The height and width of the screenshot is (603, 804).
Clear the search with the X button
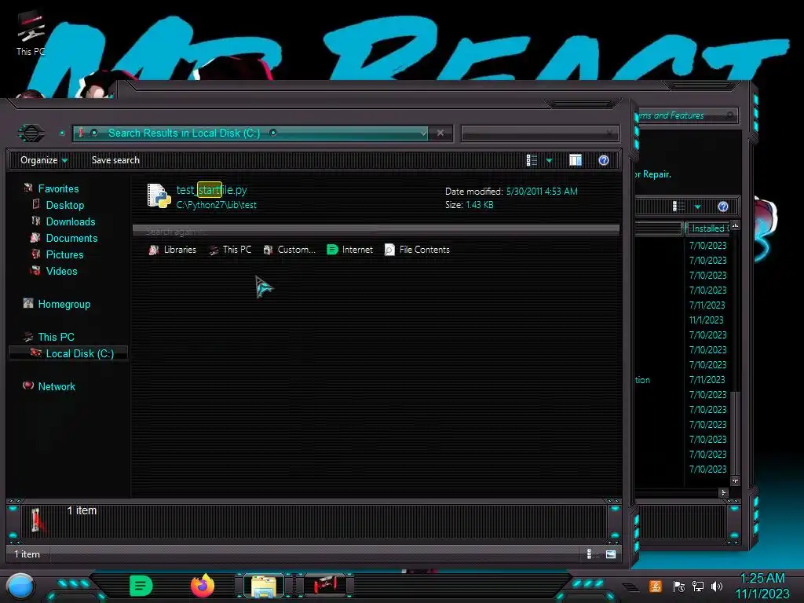pyautogui.click(x=440, y=133)
